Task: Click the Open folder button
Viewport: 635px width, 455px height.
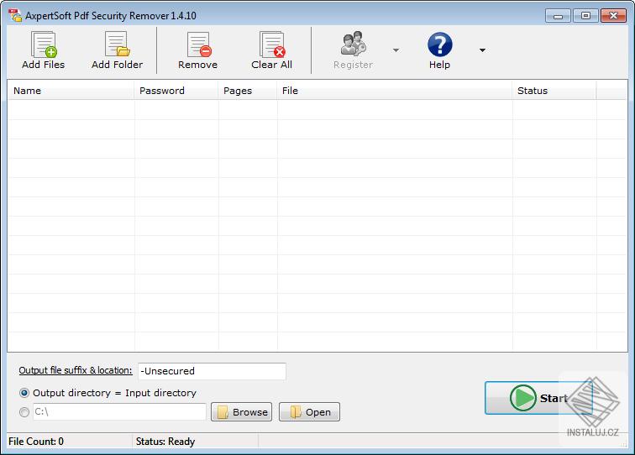Action: [x=309, y=412]
